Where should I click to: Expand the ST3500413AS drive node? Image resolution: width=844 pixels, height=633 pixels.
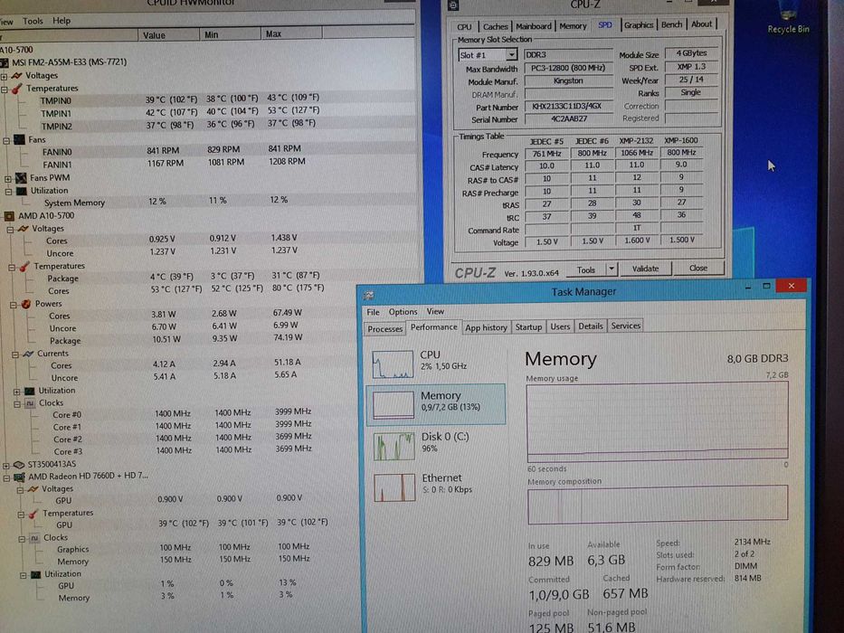tap(6, 466)
